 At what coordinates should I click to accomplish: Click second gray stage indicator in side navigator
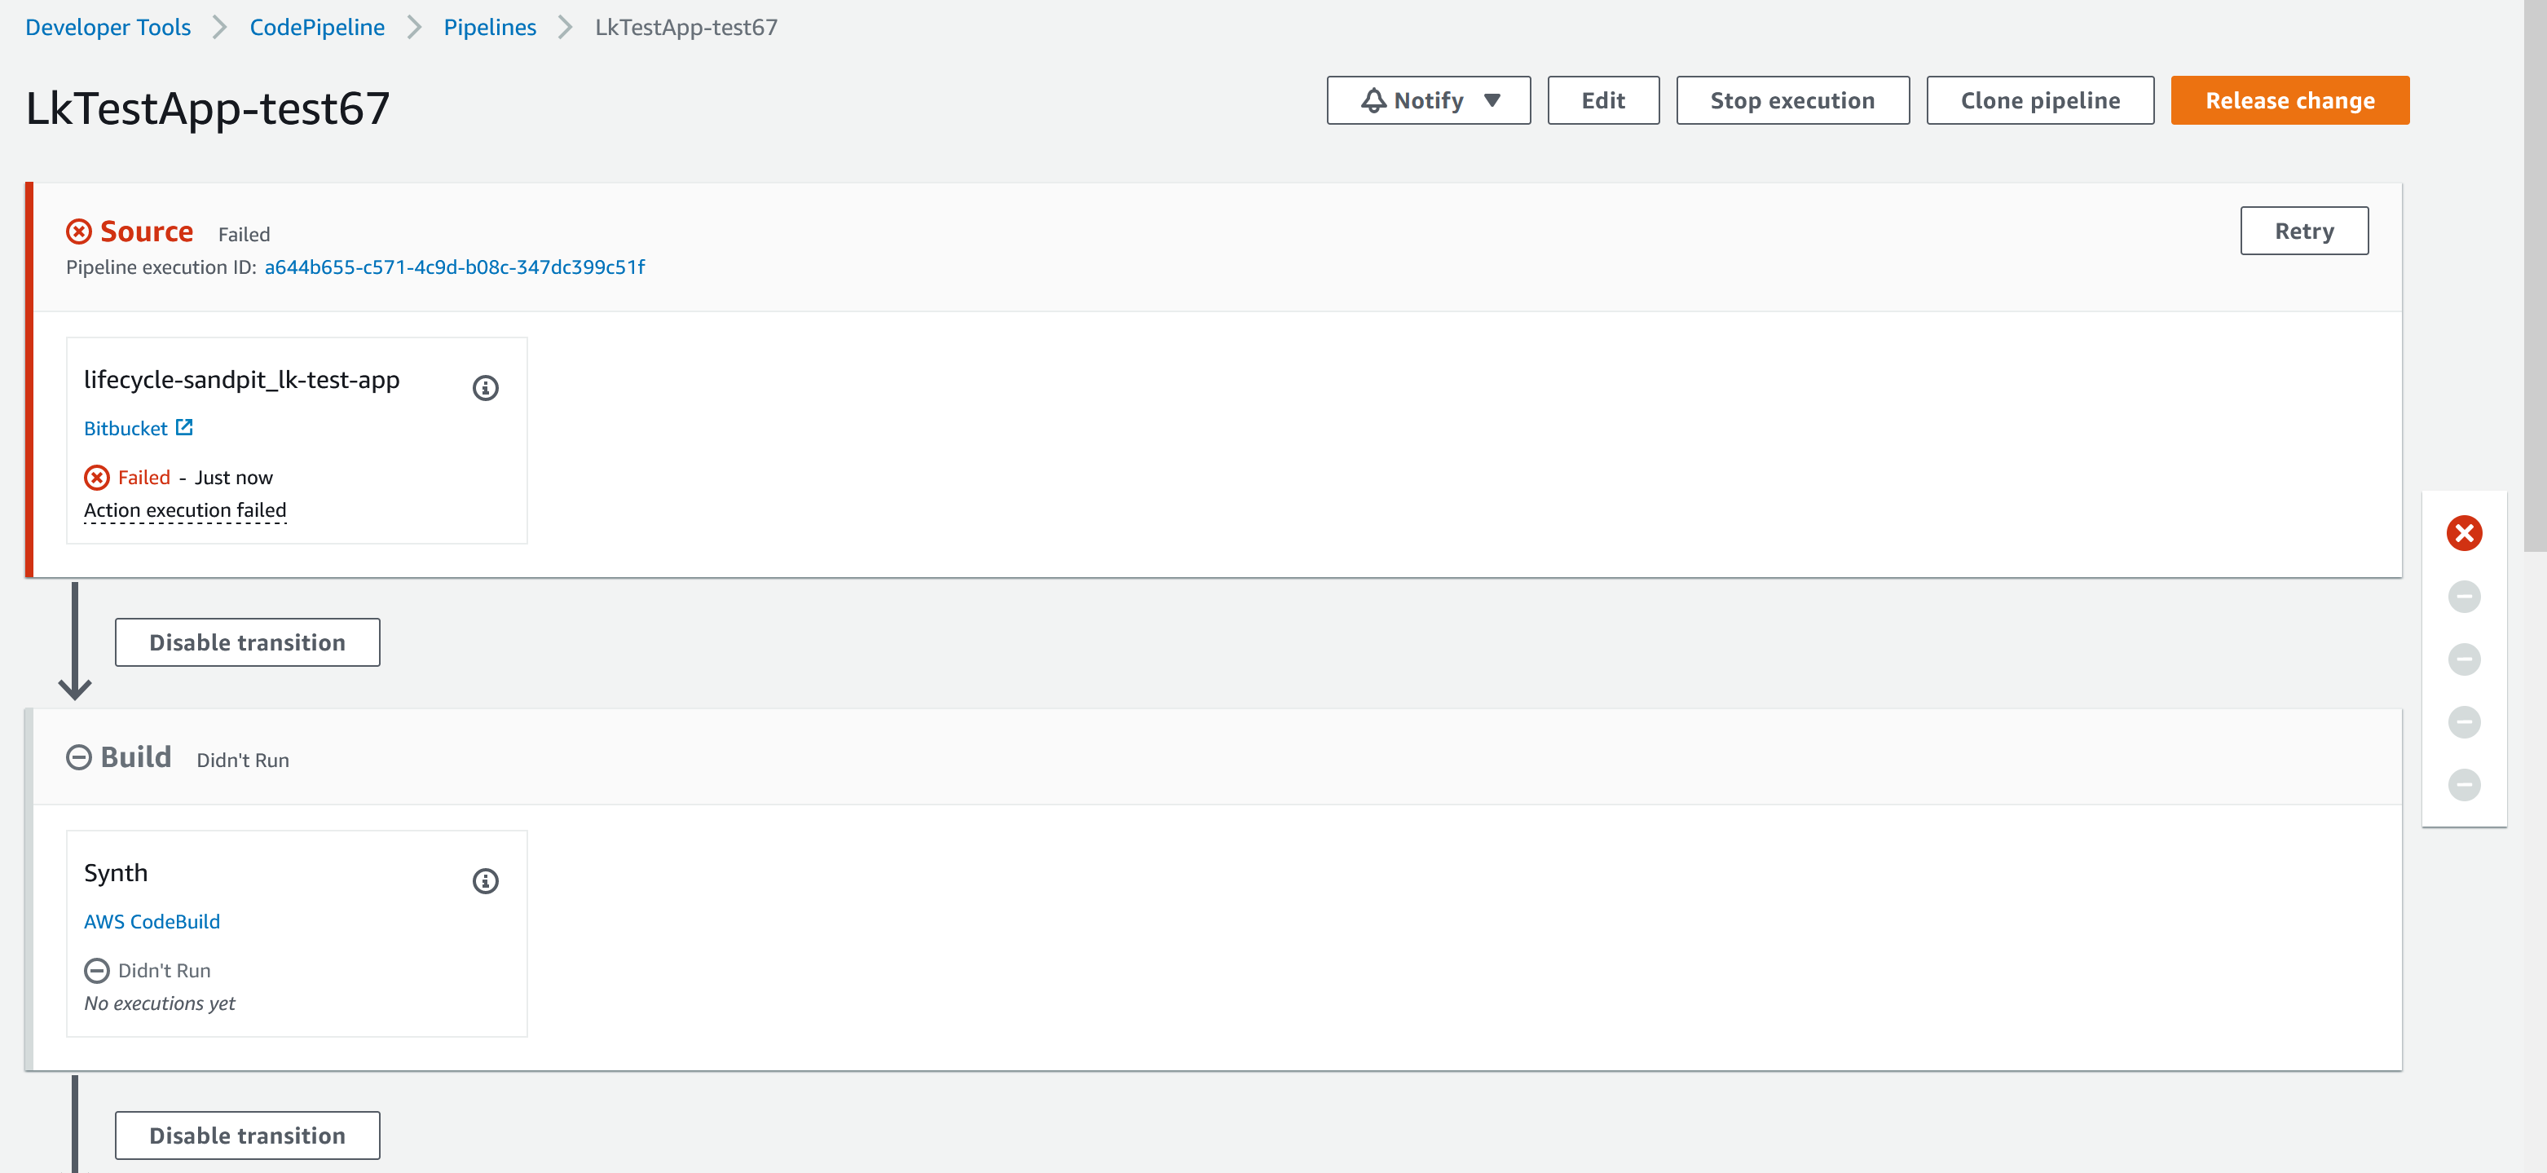tap(2464, 597)
